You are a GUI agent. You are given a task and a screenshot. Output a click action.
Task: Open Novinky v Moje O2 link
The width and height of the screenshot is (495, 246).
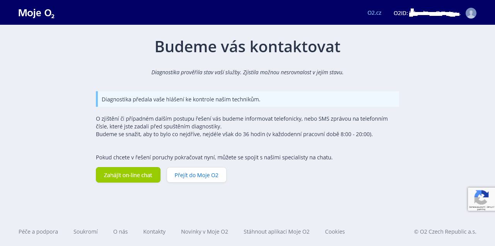pyautogui.click(x=205, y=232)
